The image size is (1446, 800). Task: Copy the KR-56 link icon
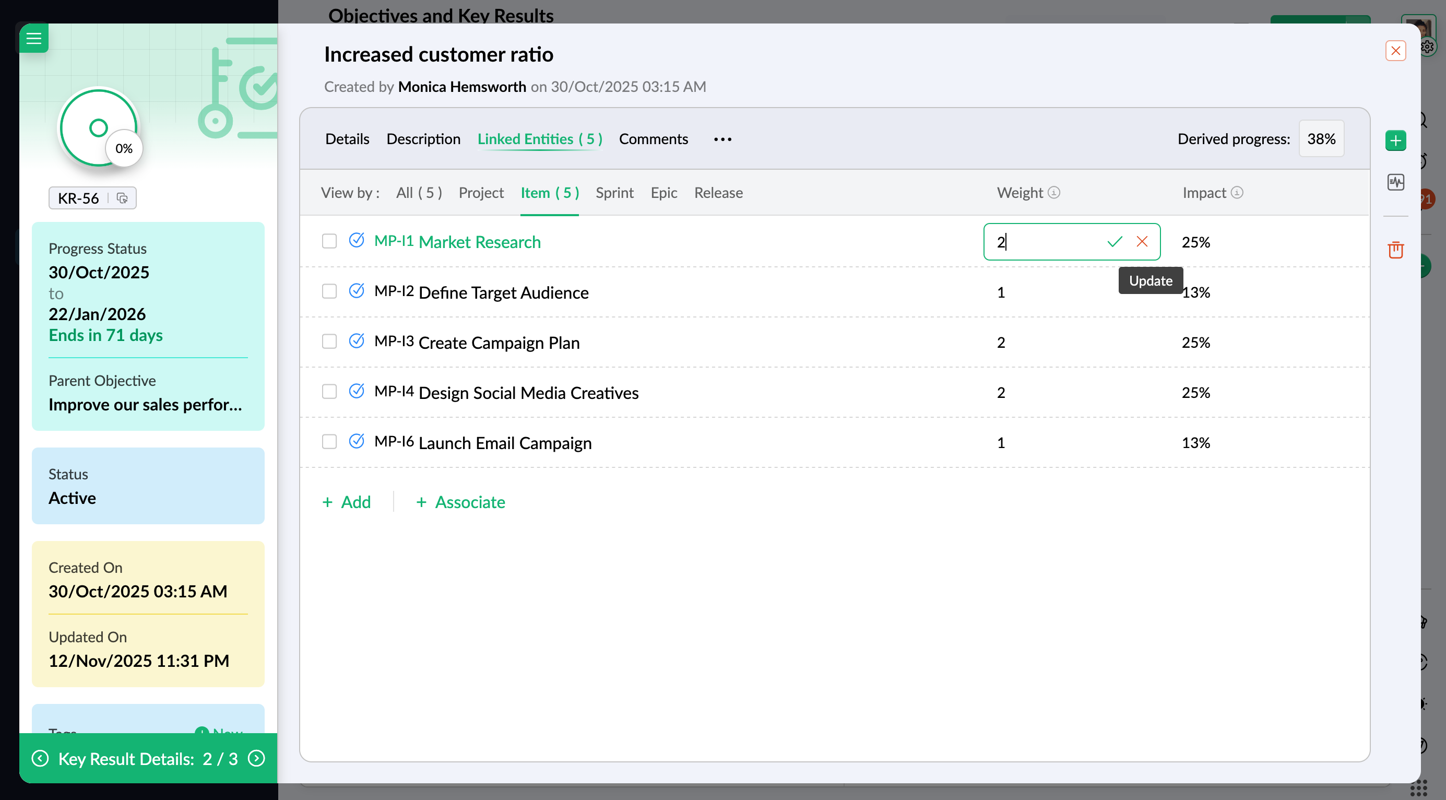click(x=122, y=198)
